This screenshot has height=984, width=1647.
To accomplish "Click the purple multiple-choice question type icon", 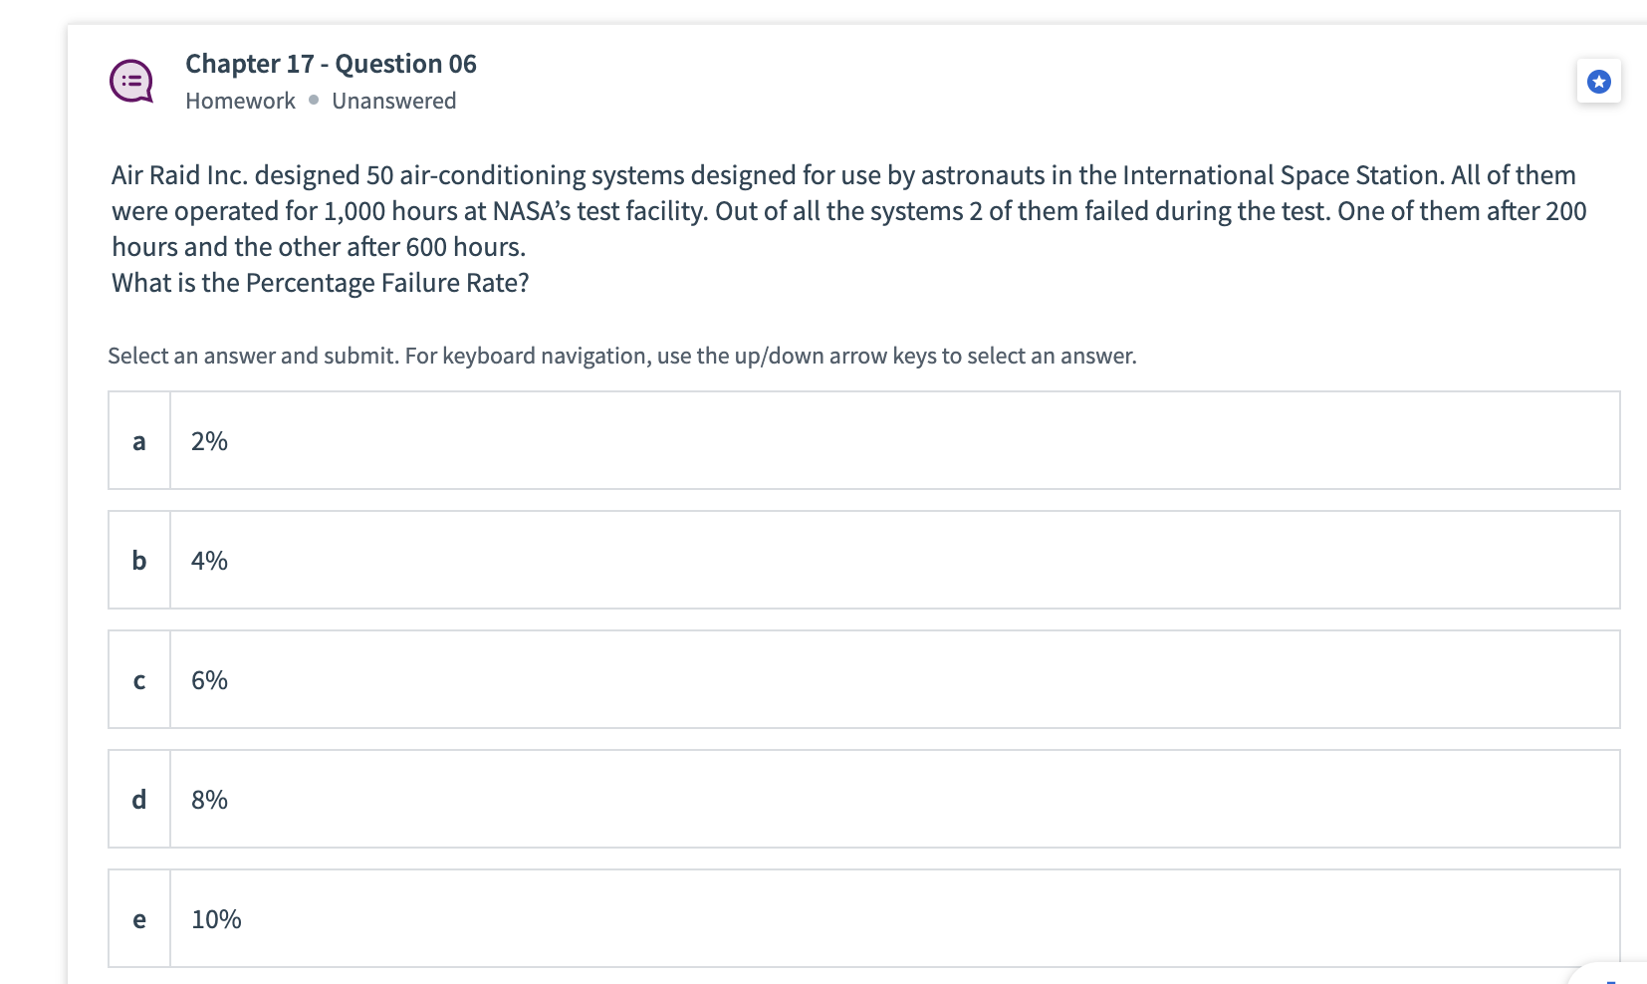I will tap(131, 82).
